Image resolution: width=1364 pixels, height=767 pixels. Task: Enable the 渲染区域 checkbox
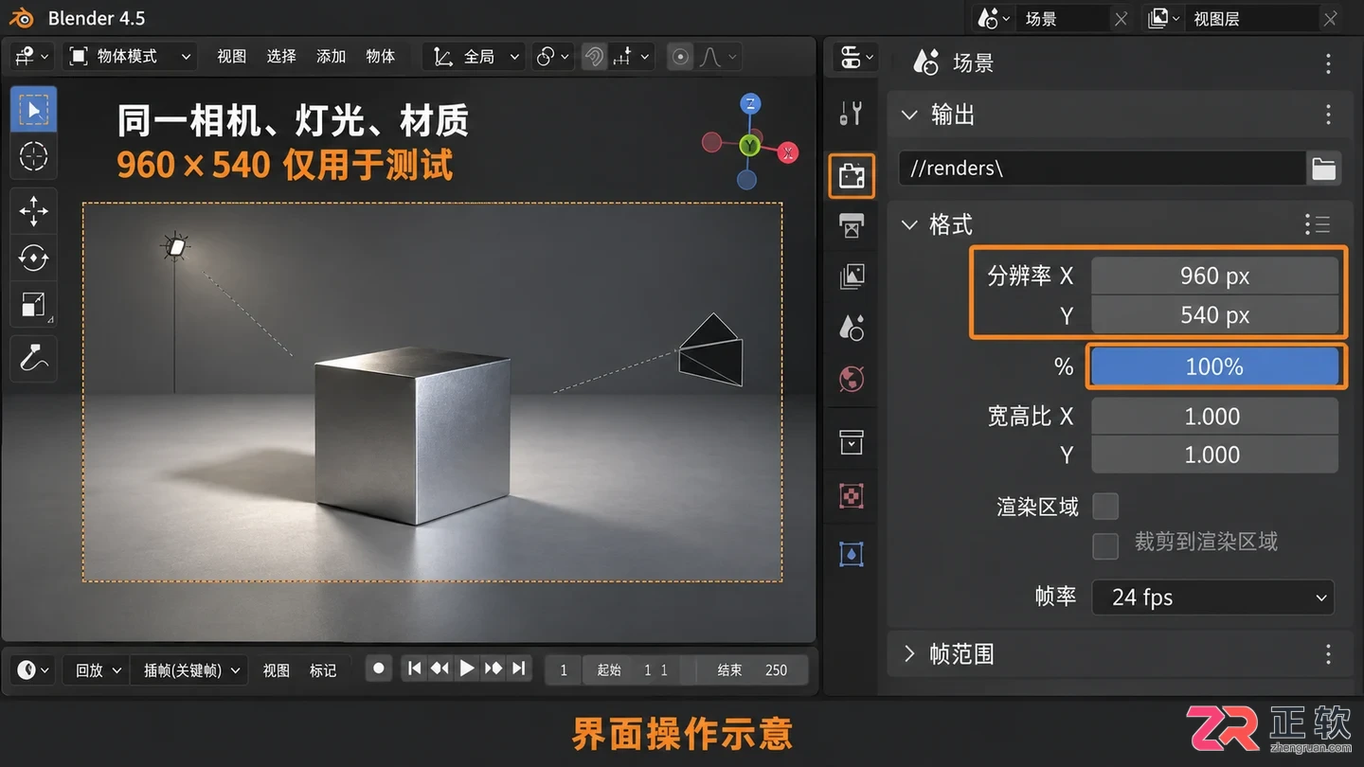(1105, 506)
